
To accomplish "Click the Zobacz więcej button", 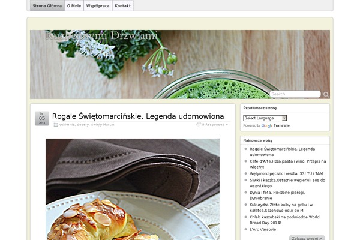I will pos(307,238).
